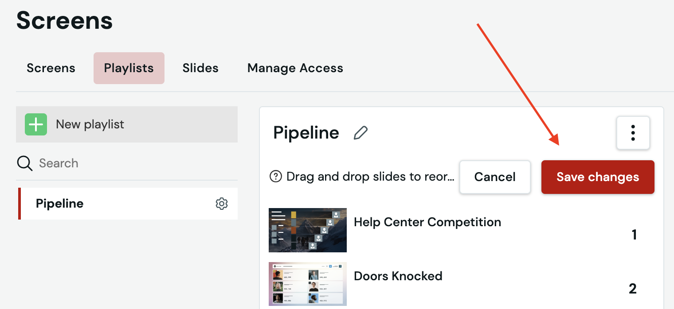Image resolution: width=674 pixels, height=309 pixels.
Task: Select the Doors Knocked slide title
Action: (x=398, y=276)
